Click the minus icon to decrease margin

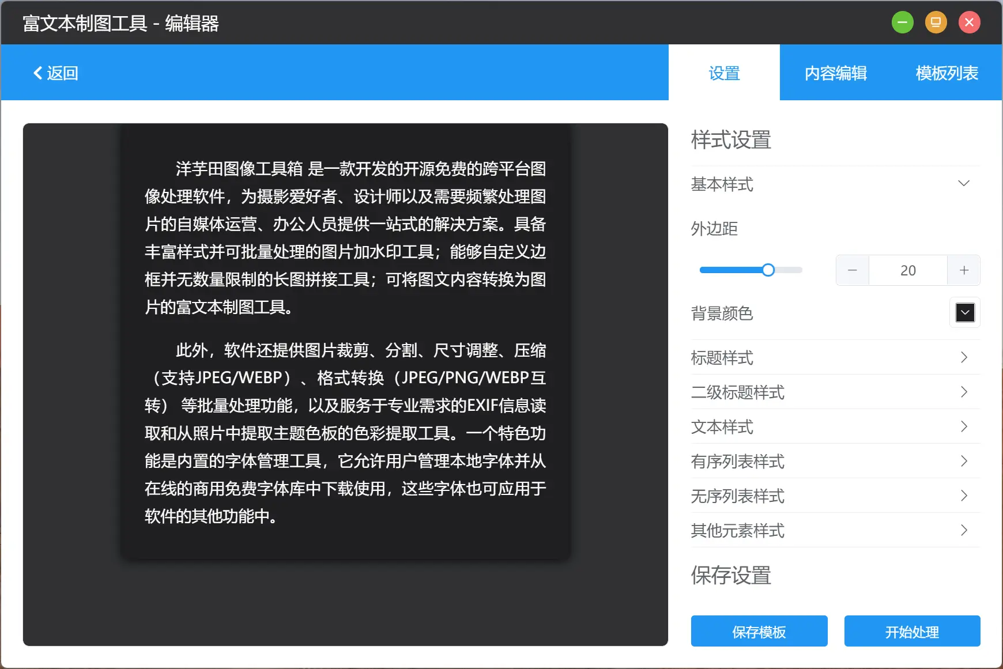coord(852,270)
